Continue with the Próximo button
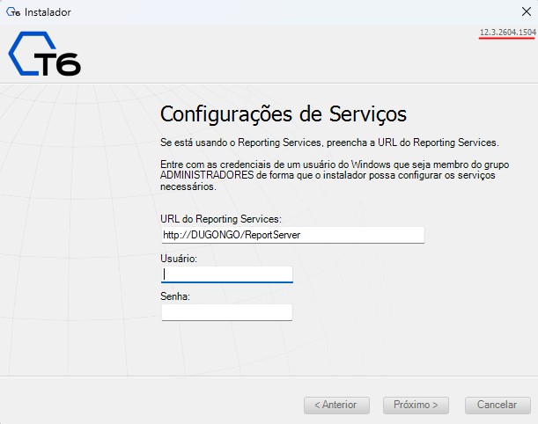 point(416,406)
